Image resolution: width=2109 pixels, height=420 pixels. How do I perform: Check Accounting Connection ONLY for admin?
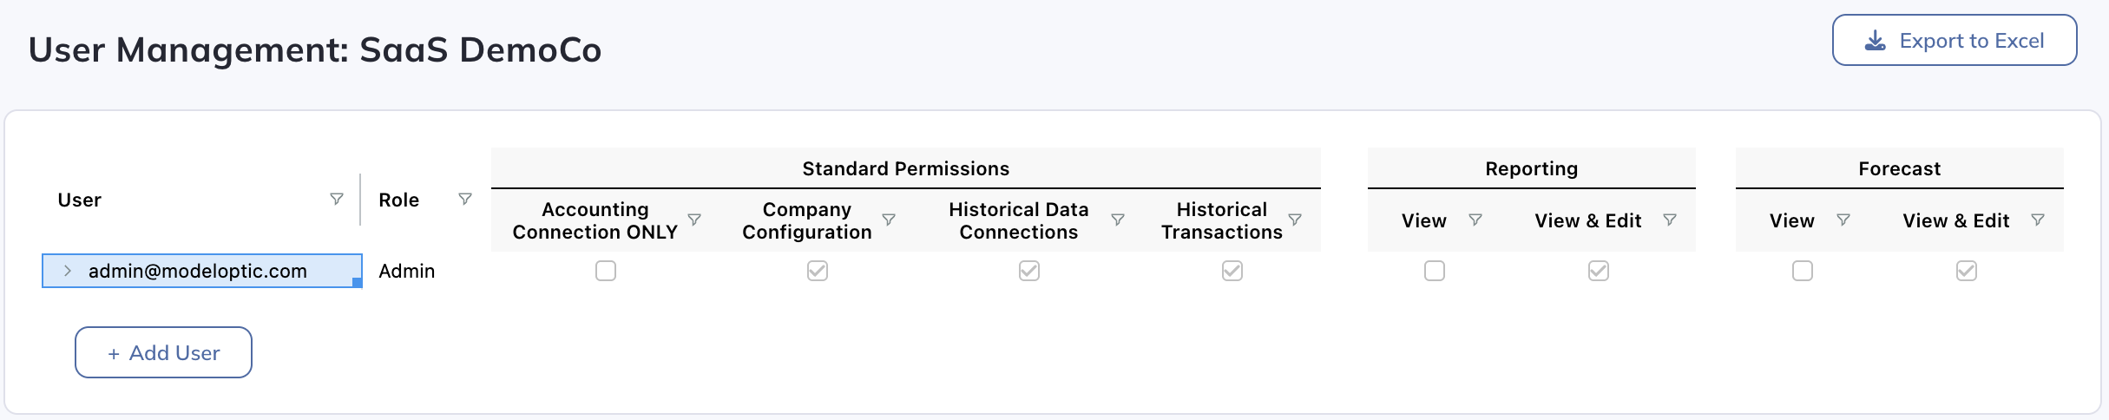(606, 272)
